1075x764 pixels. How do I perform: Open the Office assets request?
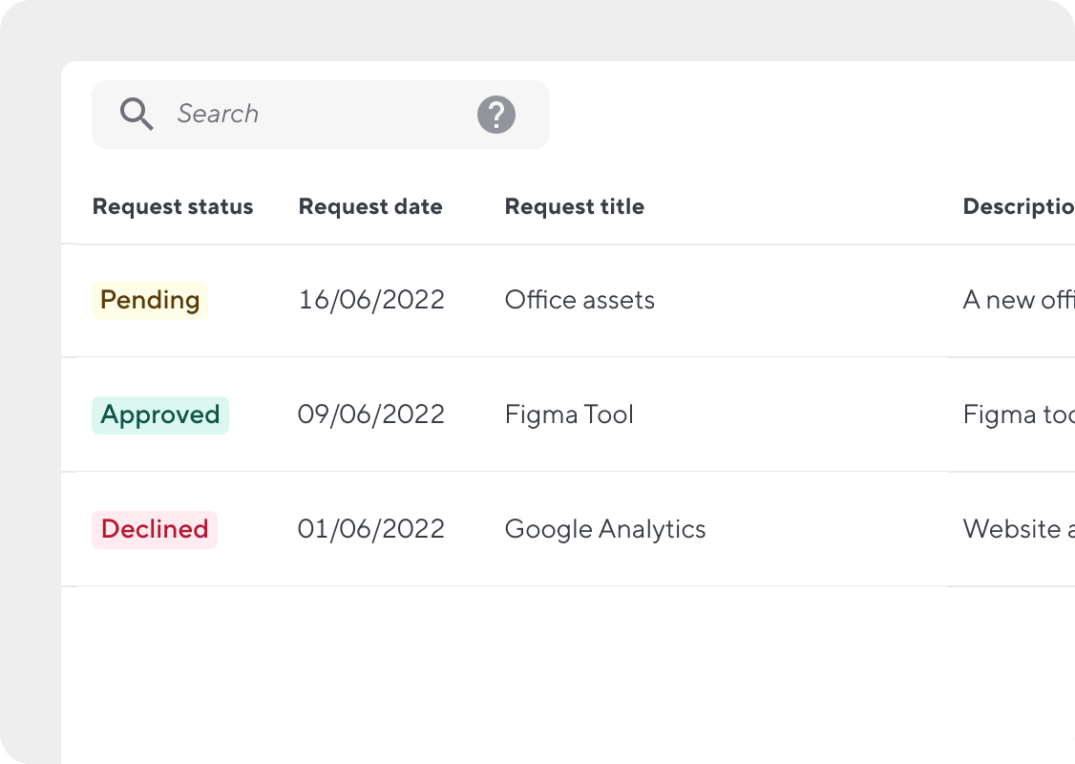click(580, 300)
